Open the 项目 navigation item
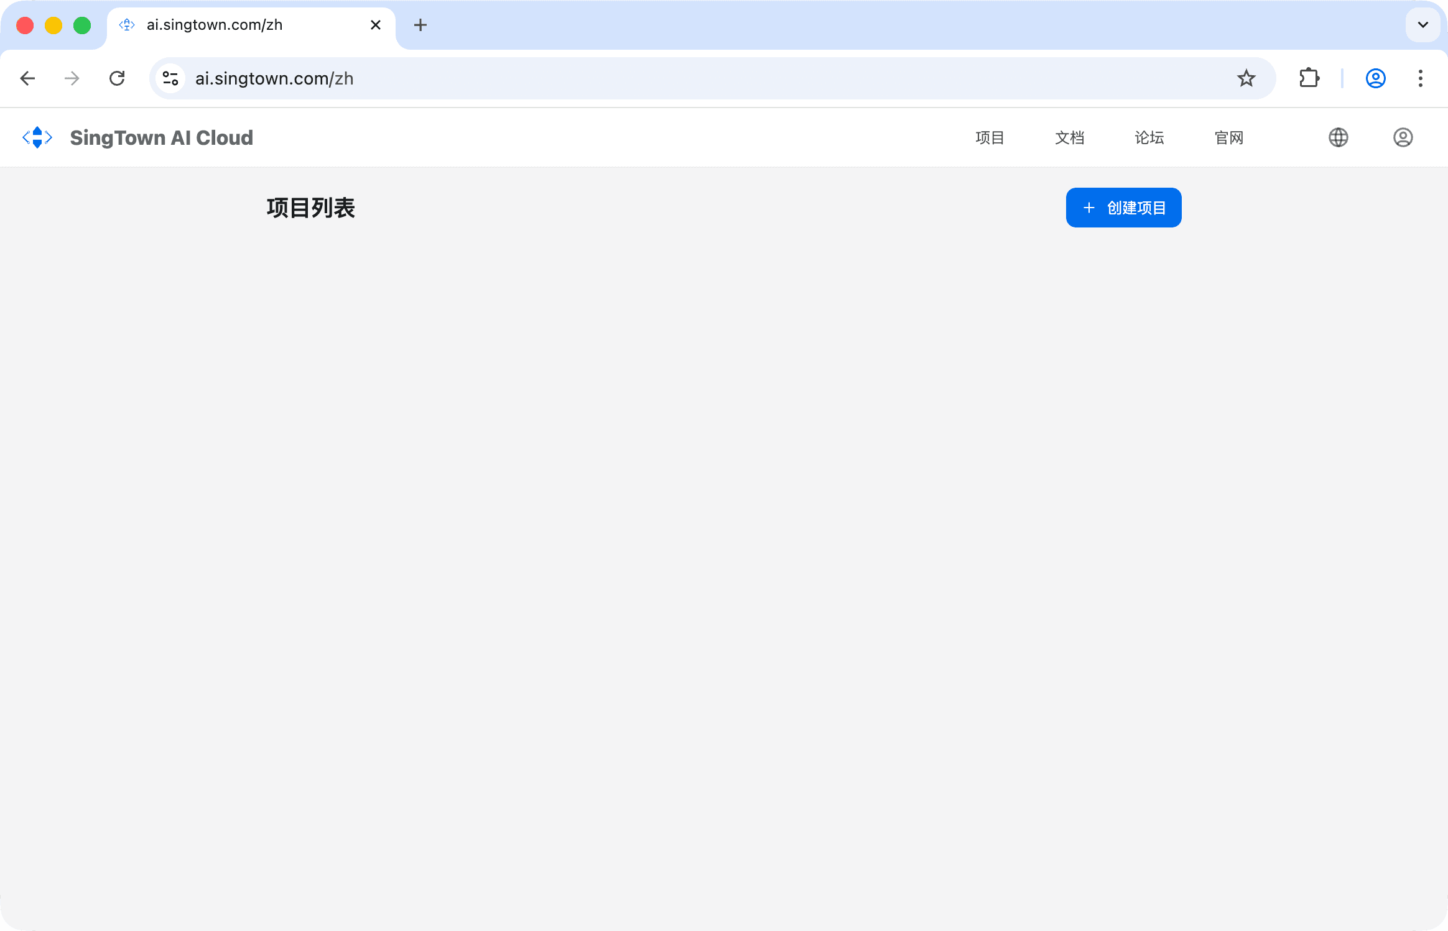 tap(990, 137)
